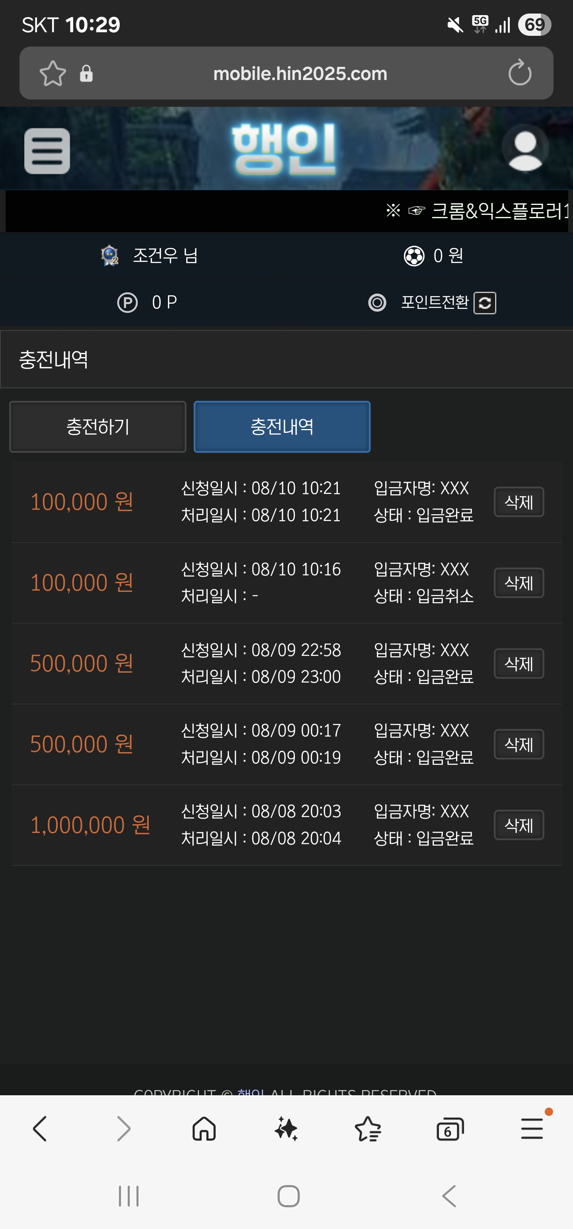Delete the 08/09 22:58 500,000 원 record
Screen dimensions: 573x1229
coord(518,663)
